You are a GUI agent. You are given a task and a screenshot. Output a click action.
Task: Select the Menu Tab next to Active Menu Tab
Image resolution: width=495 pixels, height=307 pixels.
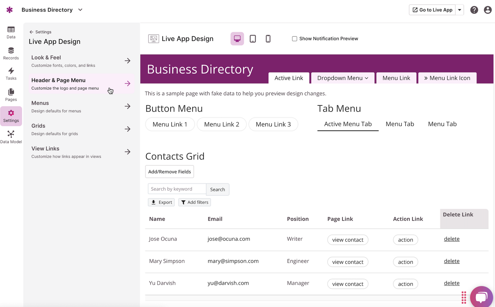[x=400, y=124]
